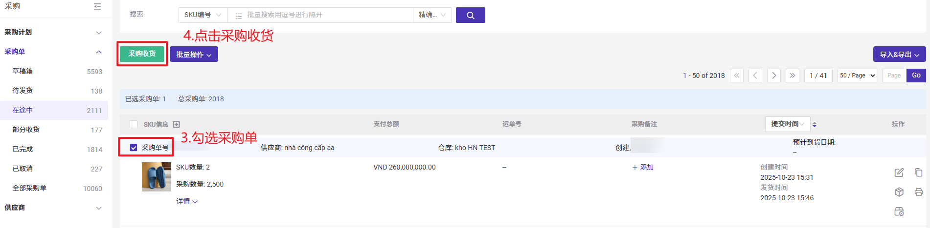Viewport: 930px width, 228px height.
Task: Tick the select-all checkbox beside SKU信息
Action: pyautogui.click(x=134, y=124)
